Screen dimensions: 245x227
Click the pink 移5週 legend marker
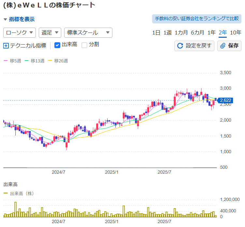(x=5, y=61)
